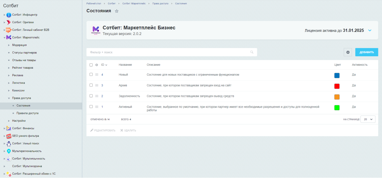Click the SEO умного фильтра icon
The image size is (382, 178).
point(9,136)
